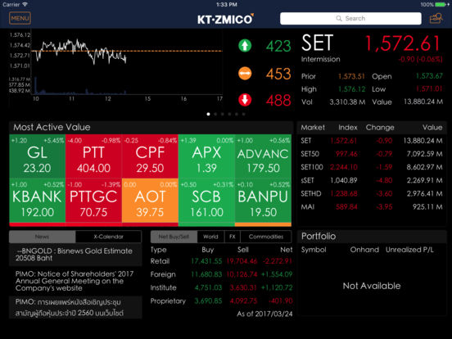This screenshot has width=452, height=339.
Task: Open the BNGOLD Gold Estimate news item
Action: 75,255
